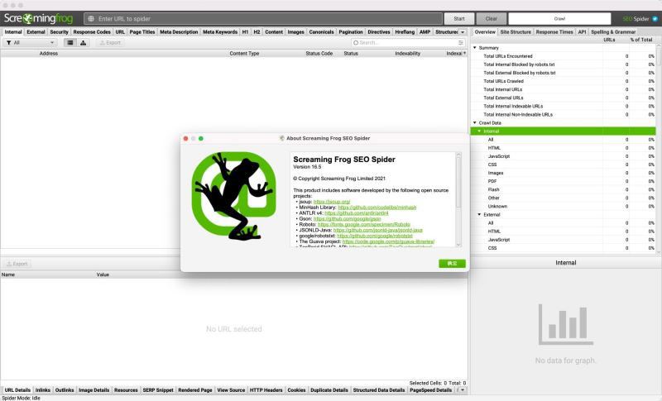This screenshot has width=662, height=401.
Task: Select HTML under External
Action: [564, 232]
